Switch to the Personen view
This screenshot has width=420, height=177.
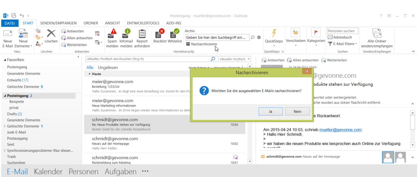84,172
